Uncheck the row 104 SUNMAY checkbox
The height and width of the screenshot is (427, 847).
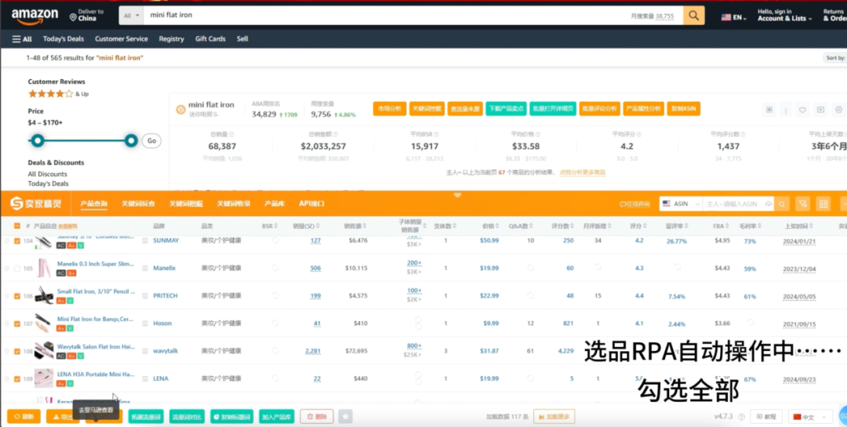point(17,241)
